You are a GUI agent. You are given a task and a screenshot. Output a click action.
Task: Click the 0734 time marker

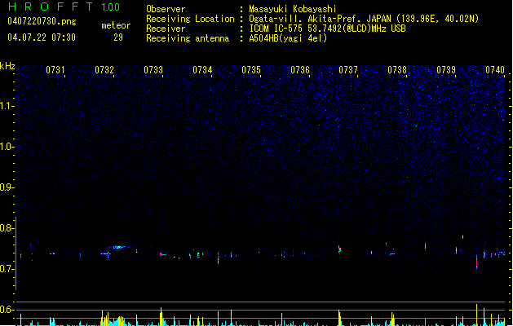click(x=202, y=70)
